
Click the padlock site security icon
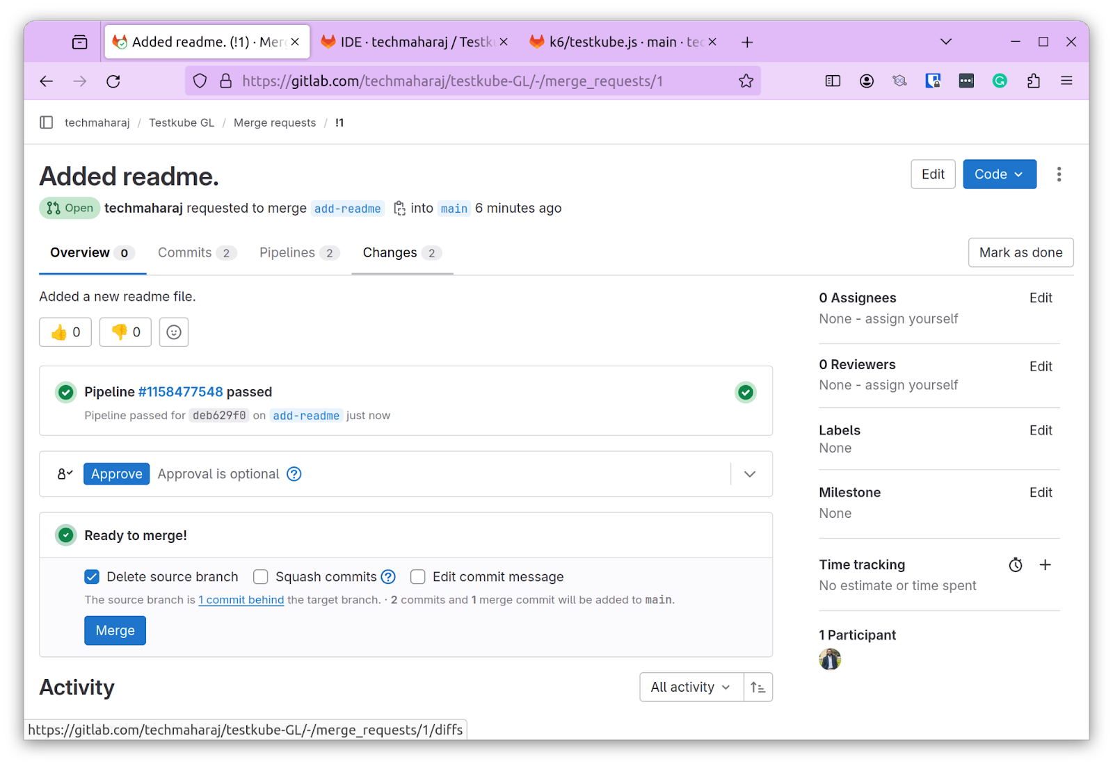pos(226,81)
